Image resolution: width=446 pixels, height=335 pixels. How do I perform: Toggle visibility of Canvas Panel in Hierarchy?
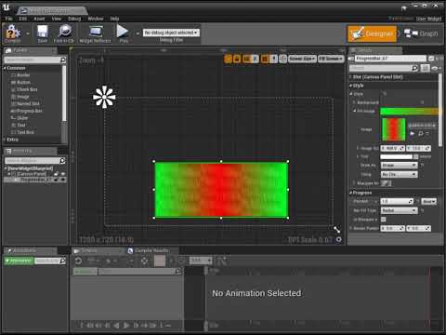[63, 174]
